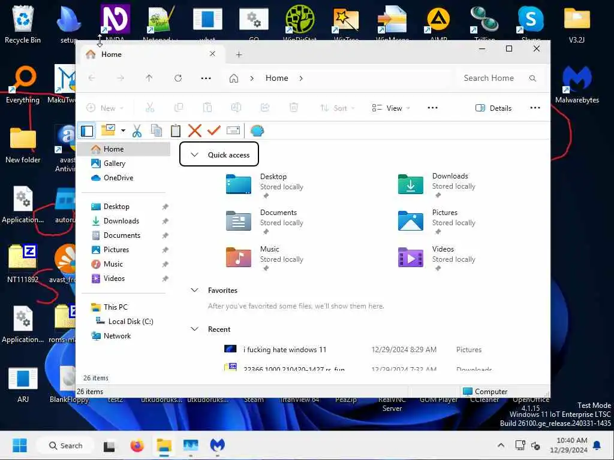The image size is (614, 460).
Task: Click See more ellipsis after View
Action: [433, 108]
